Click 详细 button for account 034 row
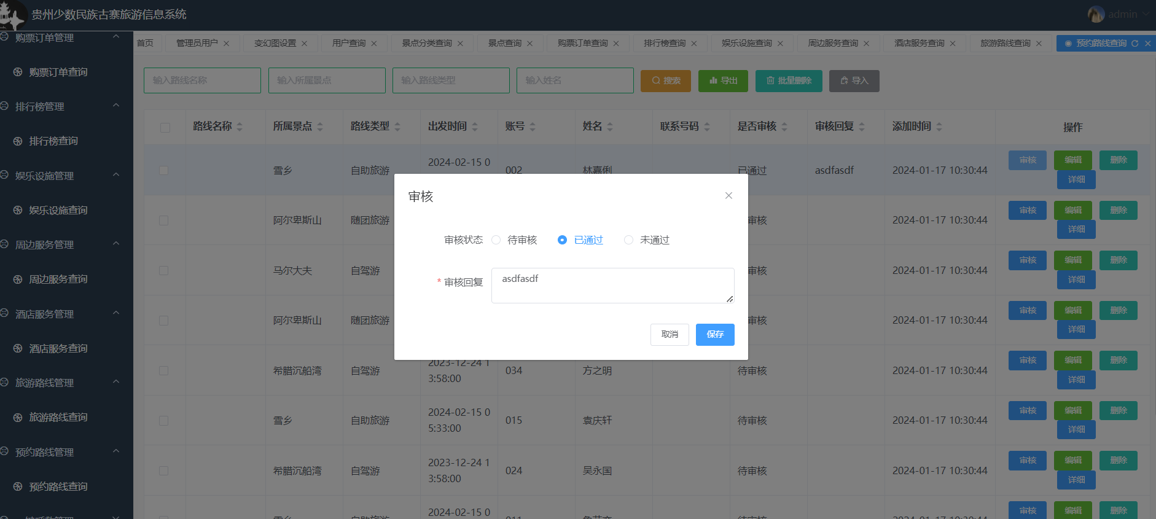This screenshot has width=1156, height=519. click(x=1076, y=380)
